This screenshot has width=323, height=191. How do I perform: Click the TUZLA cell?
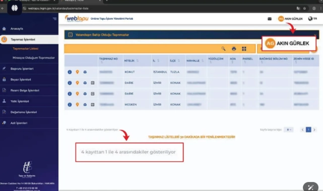(x=175, y=72)
